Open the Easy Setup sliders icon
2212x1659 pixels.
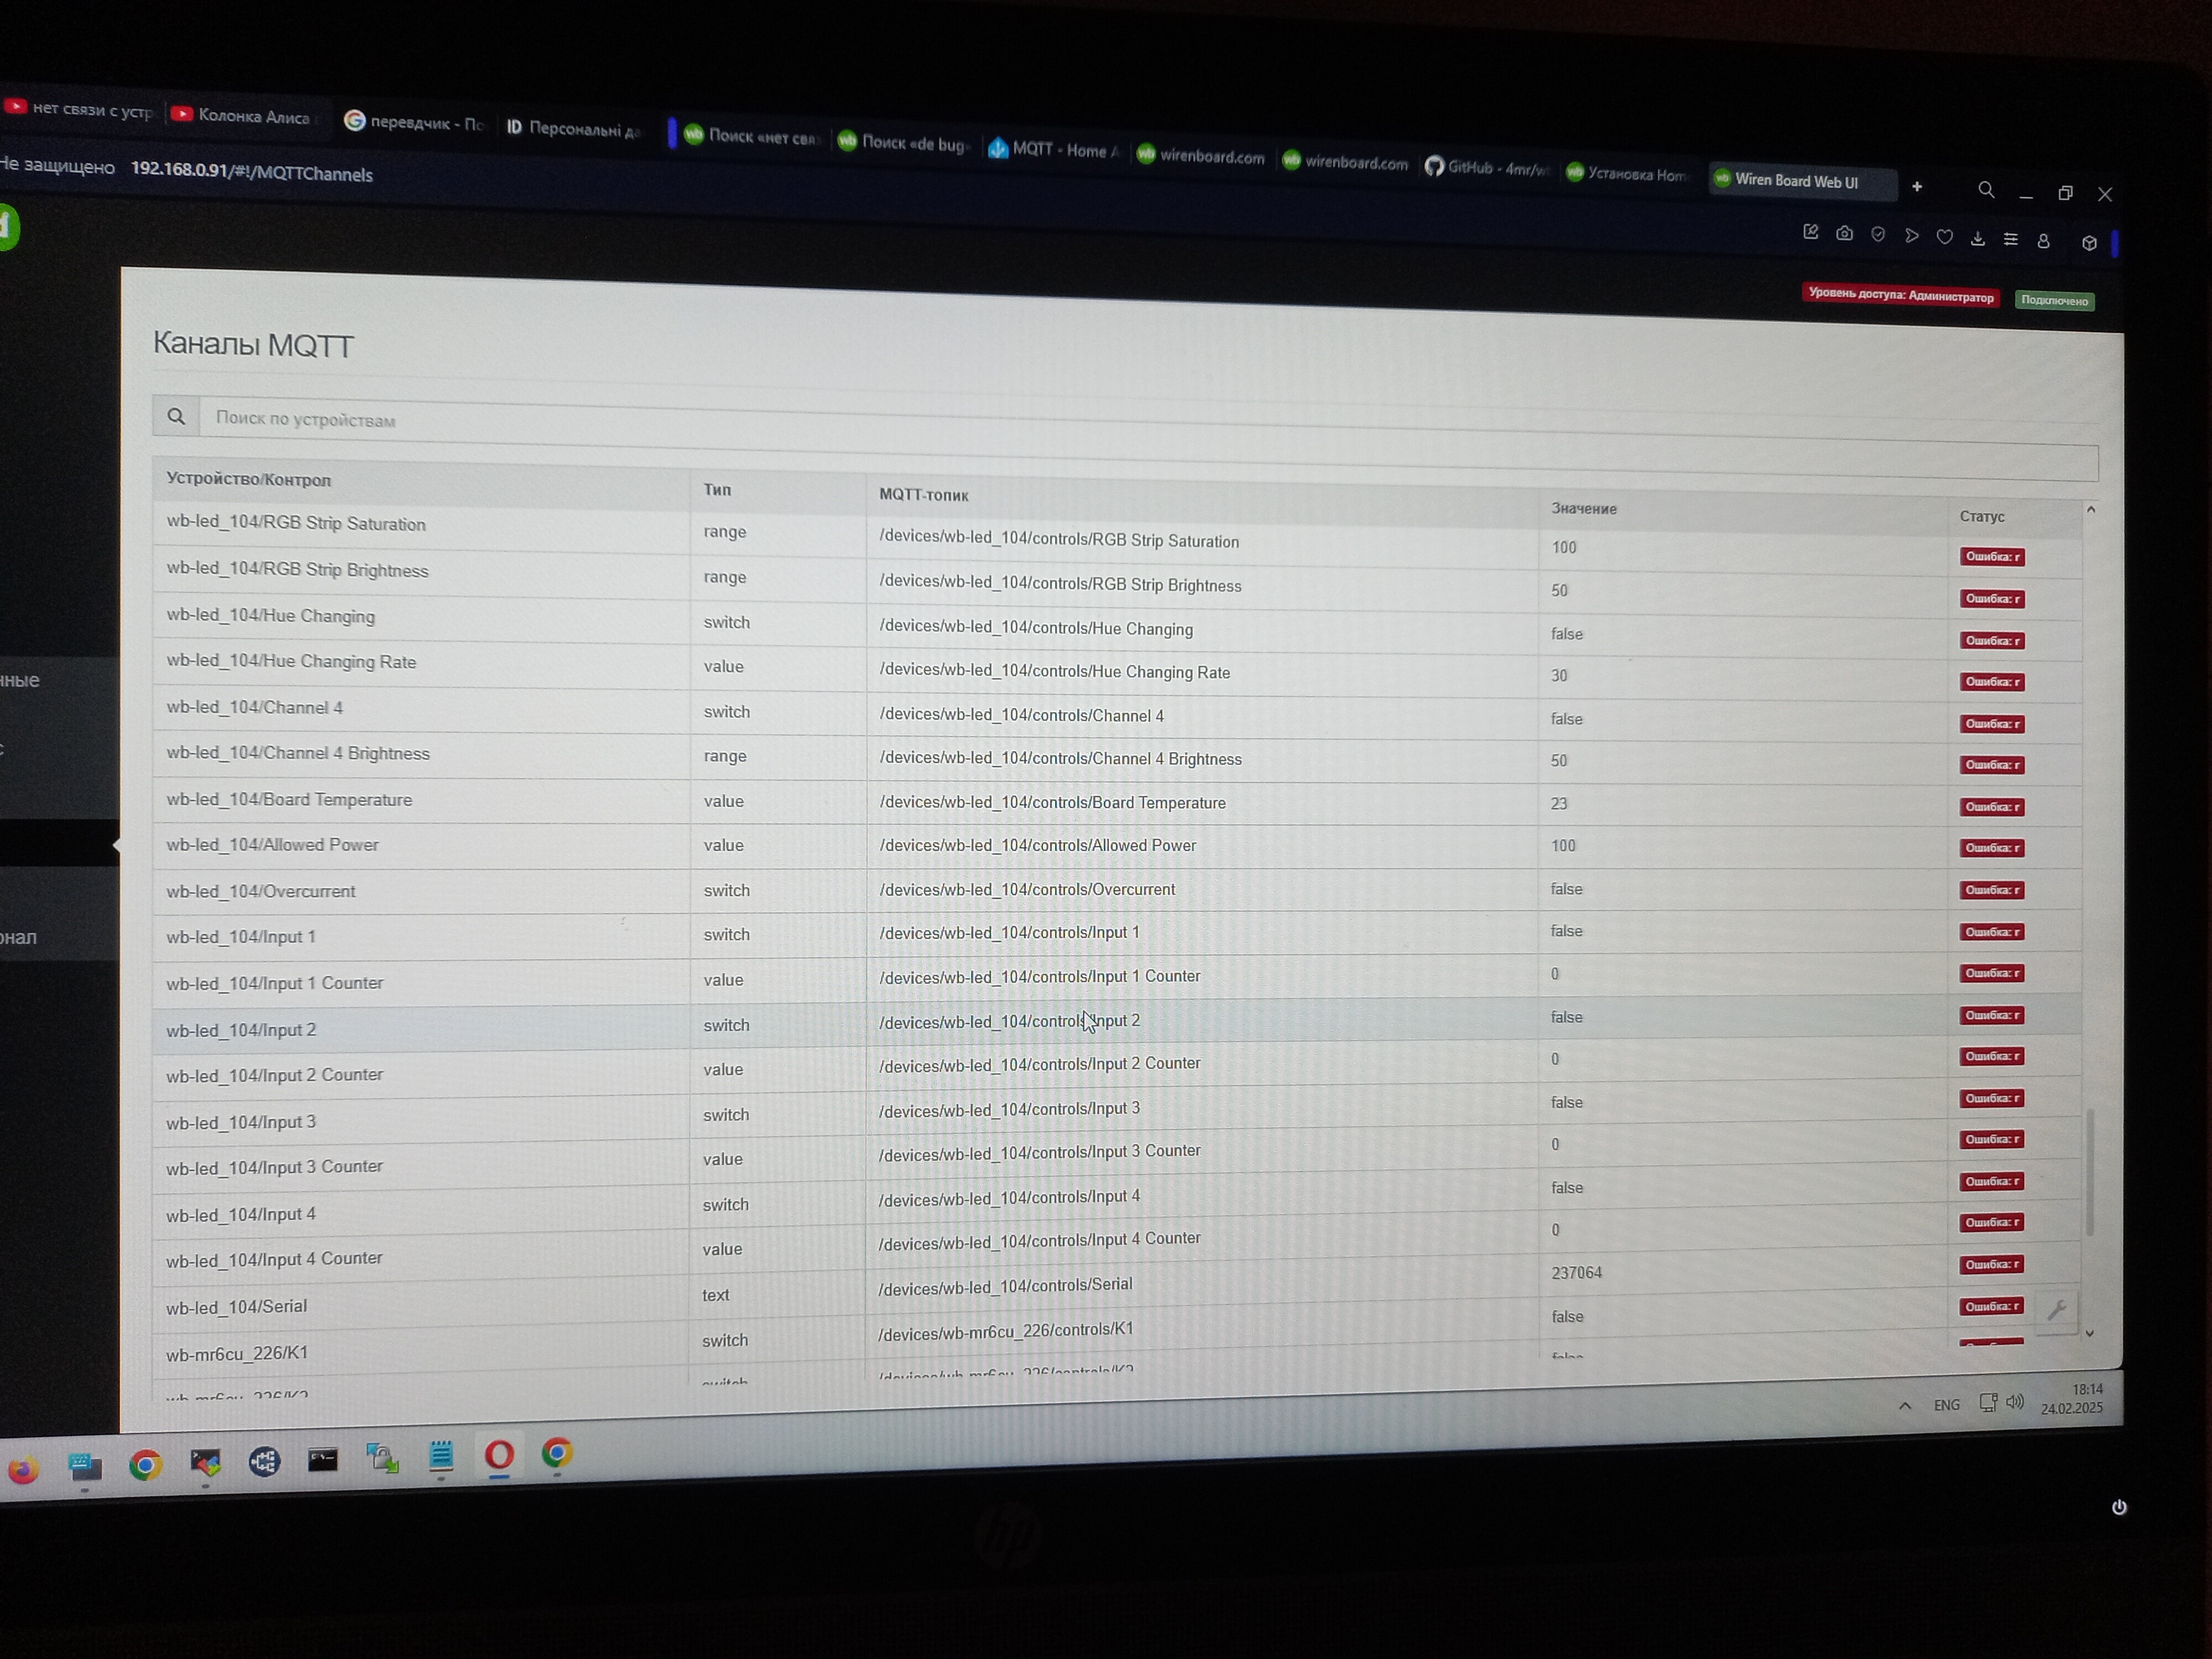(x=2010, y=239)
